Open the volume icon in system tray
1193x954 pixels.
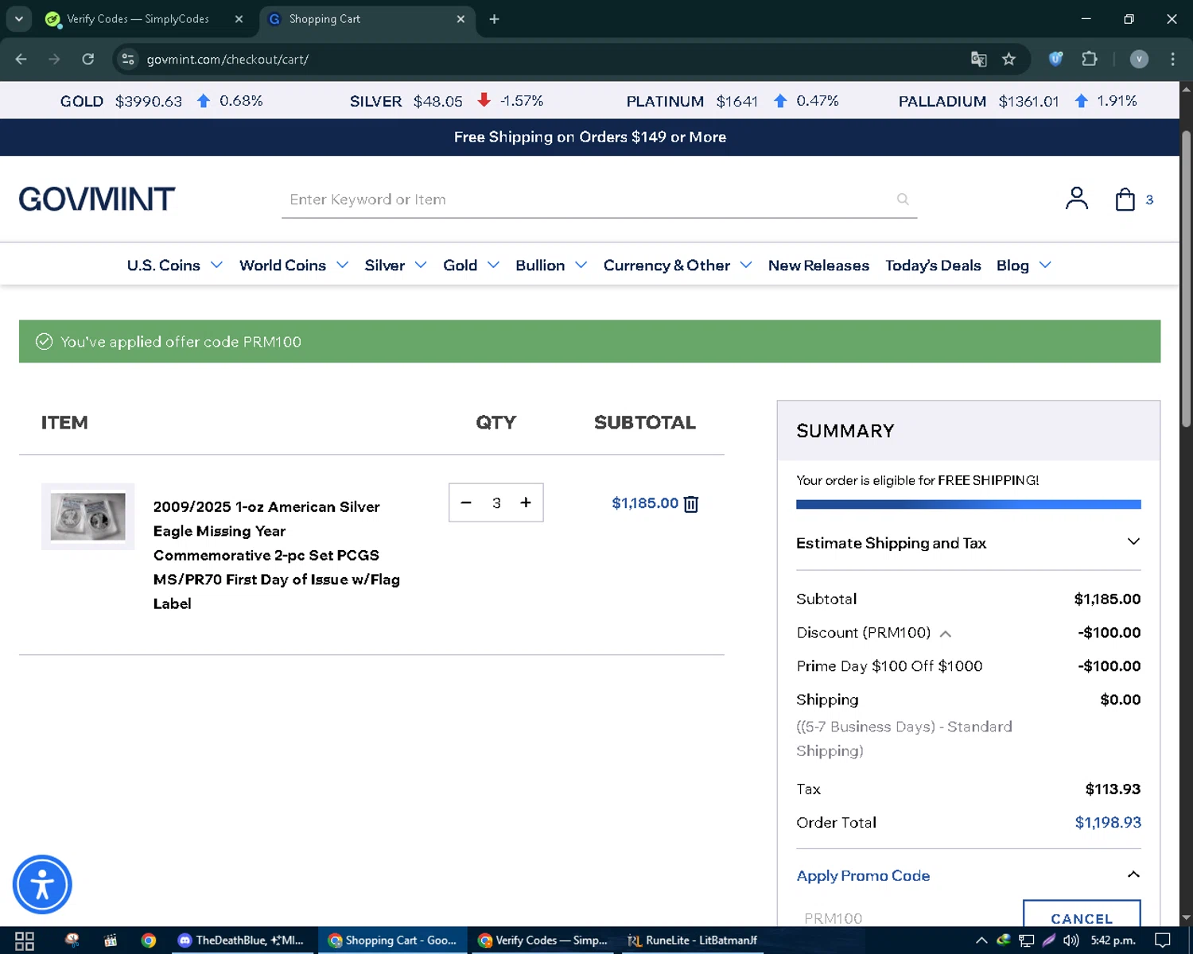1071,940
